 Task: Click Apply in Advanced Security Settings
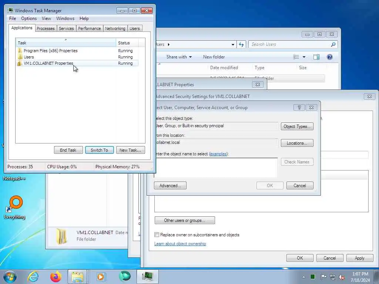tap(359, 258)
